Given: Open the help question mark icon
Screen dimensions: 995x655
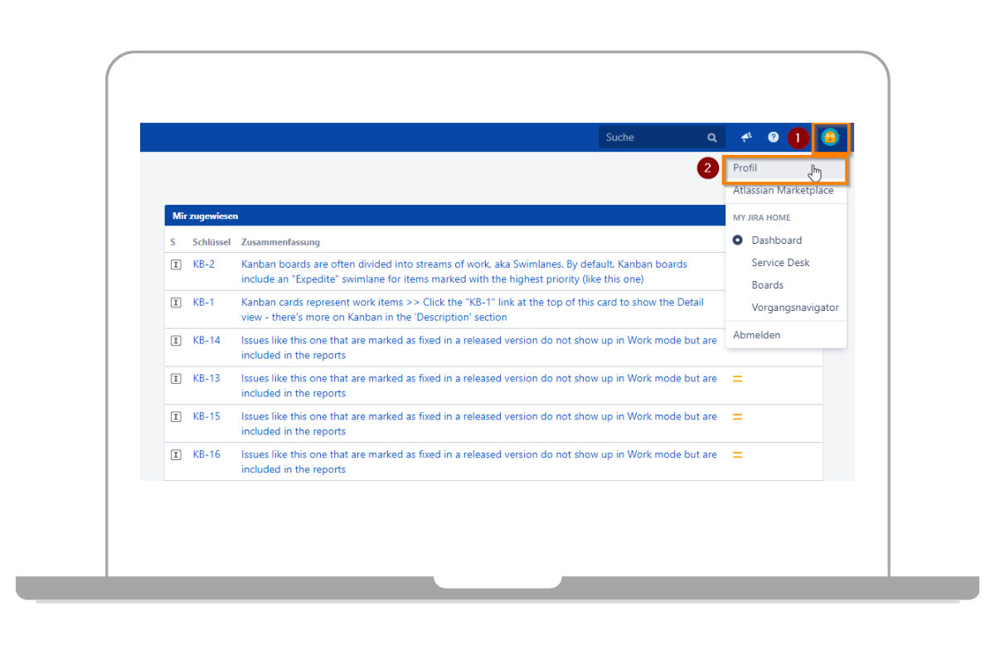Looking at the screenshot, I should [774, 138].
